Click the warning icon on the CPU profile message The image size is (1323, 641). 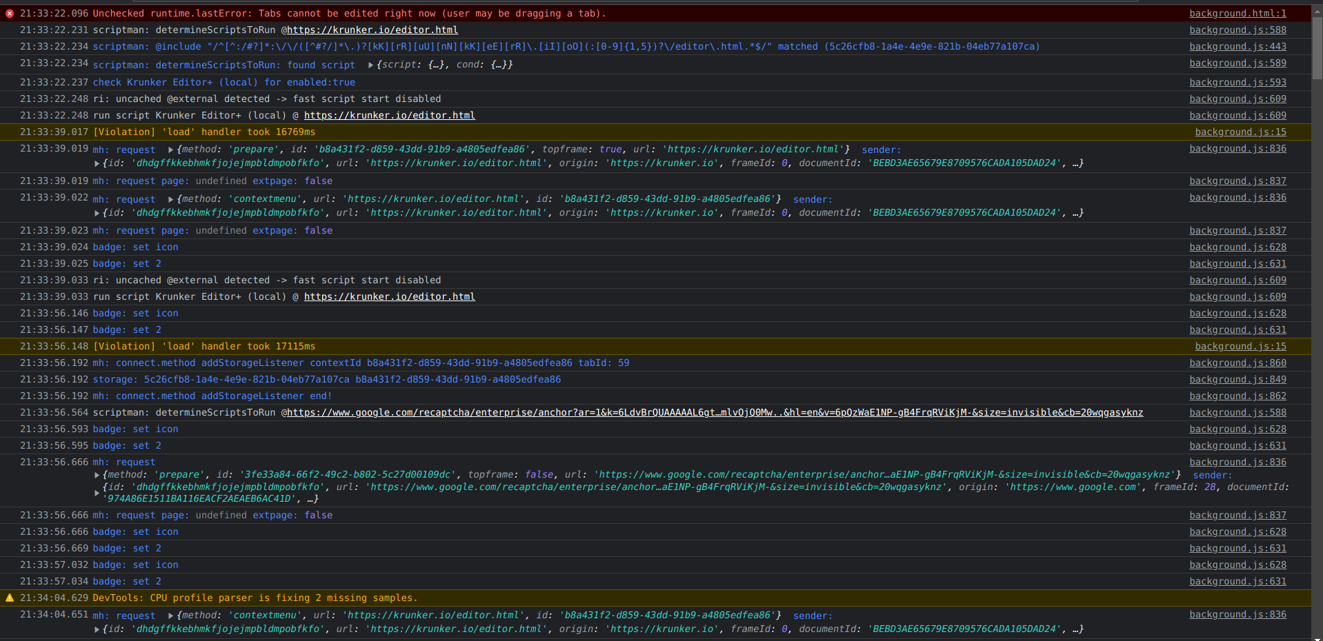[9, 598]
